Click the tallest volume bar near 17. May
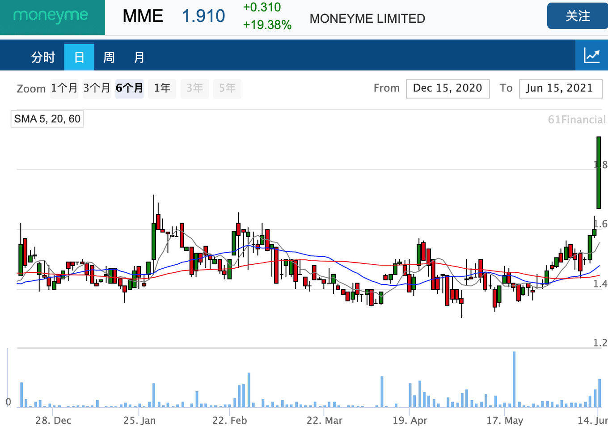608x444 pixels. [514, 379]
